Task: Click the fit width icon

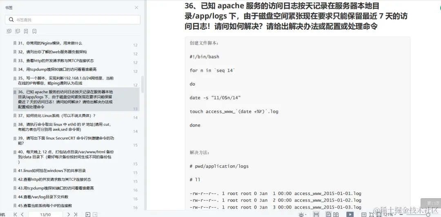Action: (x=379, y=215)
